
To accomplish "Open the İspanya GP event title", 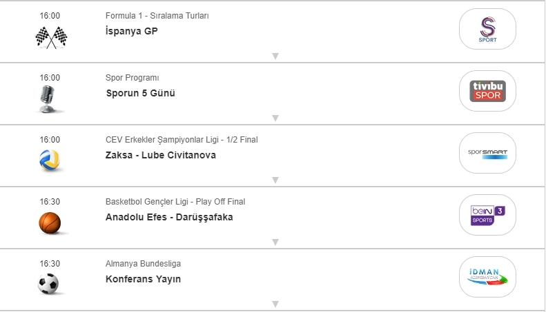I will [x=132, y=31].
